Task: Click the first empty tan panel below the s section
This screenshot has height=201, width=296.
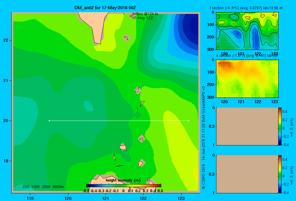Action: [x=247, y=126]
